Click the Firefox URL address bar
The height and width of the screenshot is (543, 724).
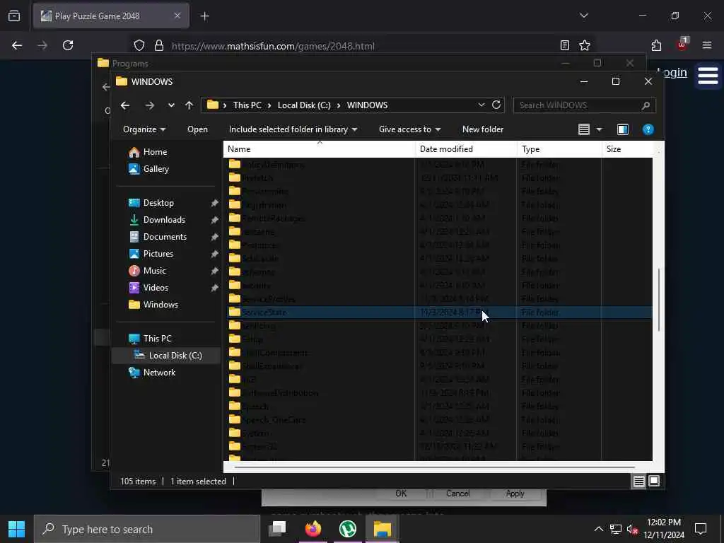(x=360, y=46)
